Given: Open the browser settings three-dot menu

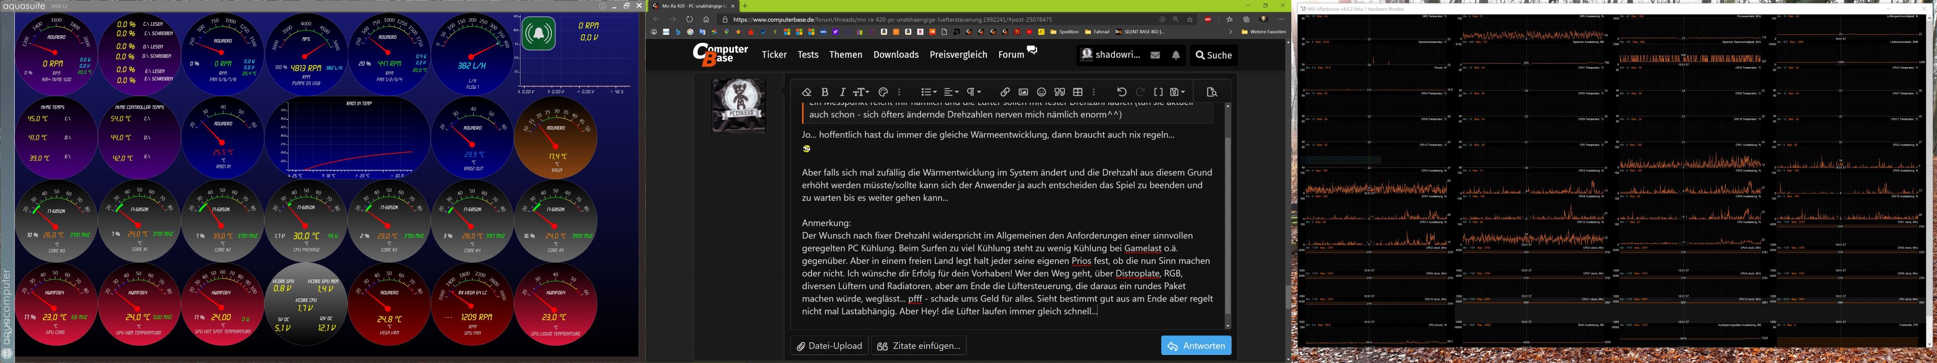Looking at the screenshot, I should pos(1281,20).
